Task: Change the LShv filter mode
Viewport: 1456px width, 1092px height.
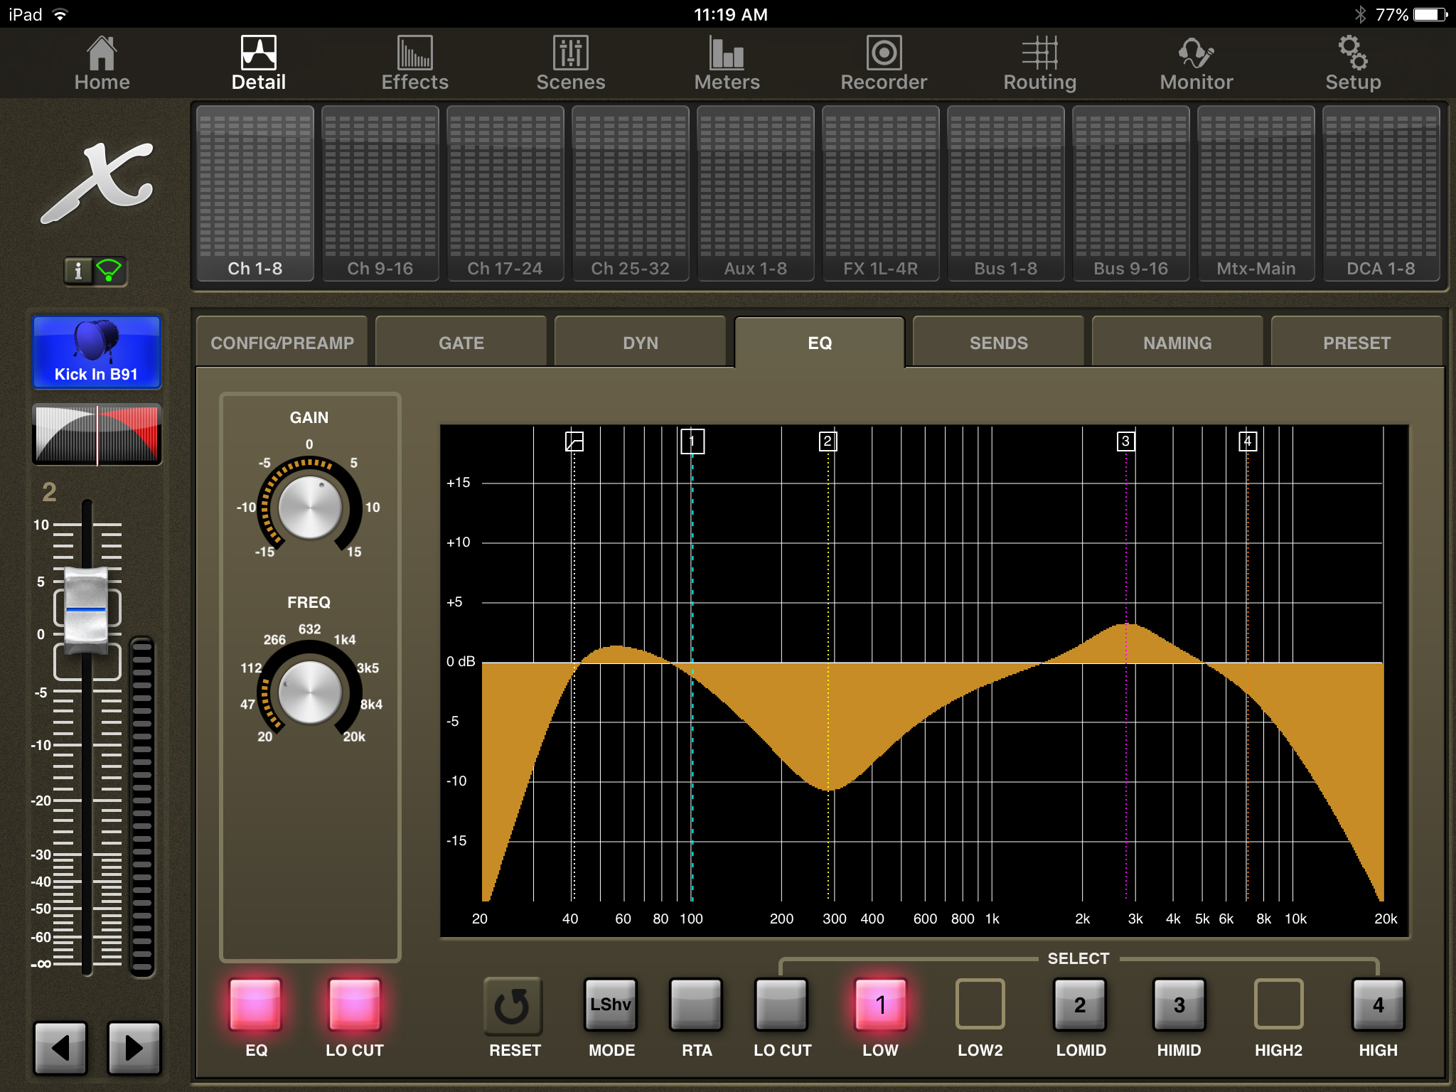Action: (x=611, y=1004)
